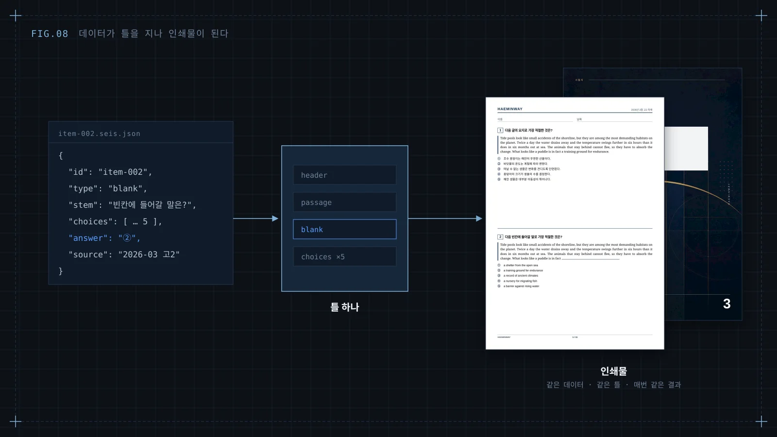The width and height of the screenshot is (777, 437).
Task: Click choice ⑤ a barrier against rising water
Action: [518, 286]
